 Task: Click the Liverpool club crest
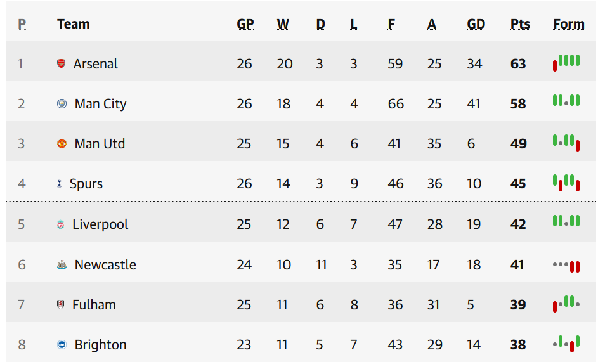pos(60,224)
